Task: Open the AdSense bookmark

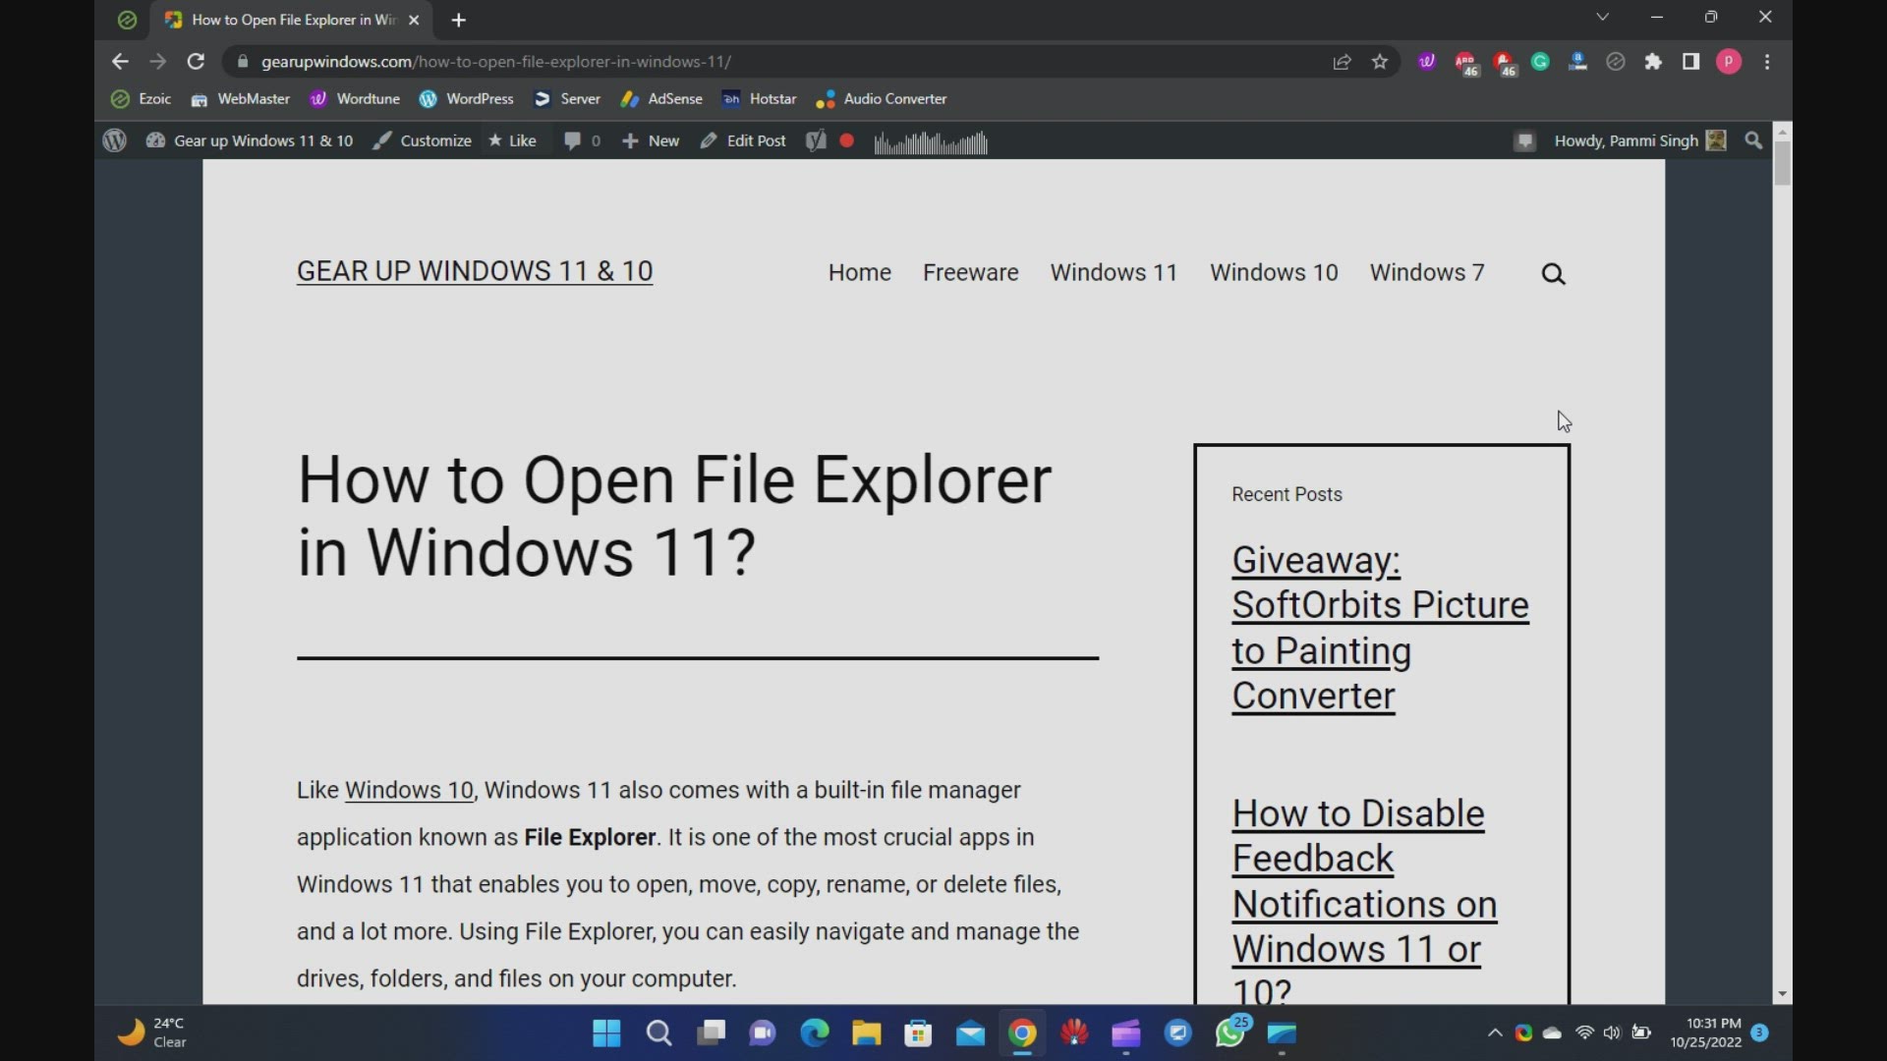Action: pyautogui.click(x=660, y=99)
